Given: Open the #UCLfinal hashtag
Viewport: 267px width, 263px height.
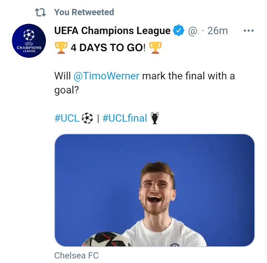Looking at the screenshot, I should (x=125, y=118).
